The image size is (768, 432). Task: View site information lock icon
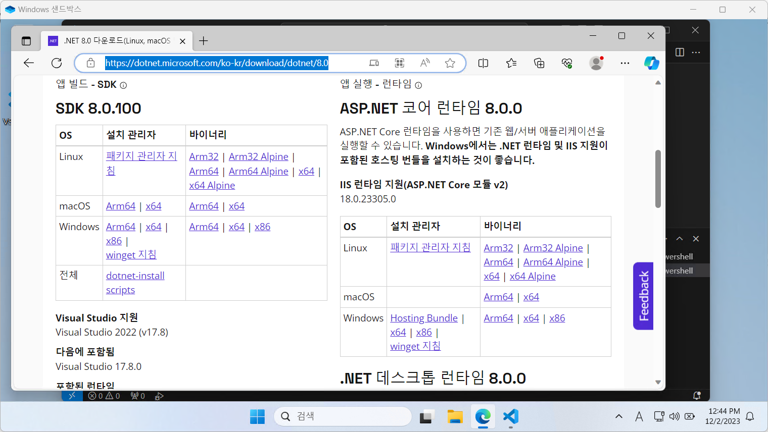click(x=90, y=63)
